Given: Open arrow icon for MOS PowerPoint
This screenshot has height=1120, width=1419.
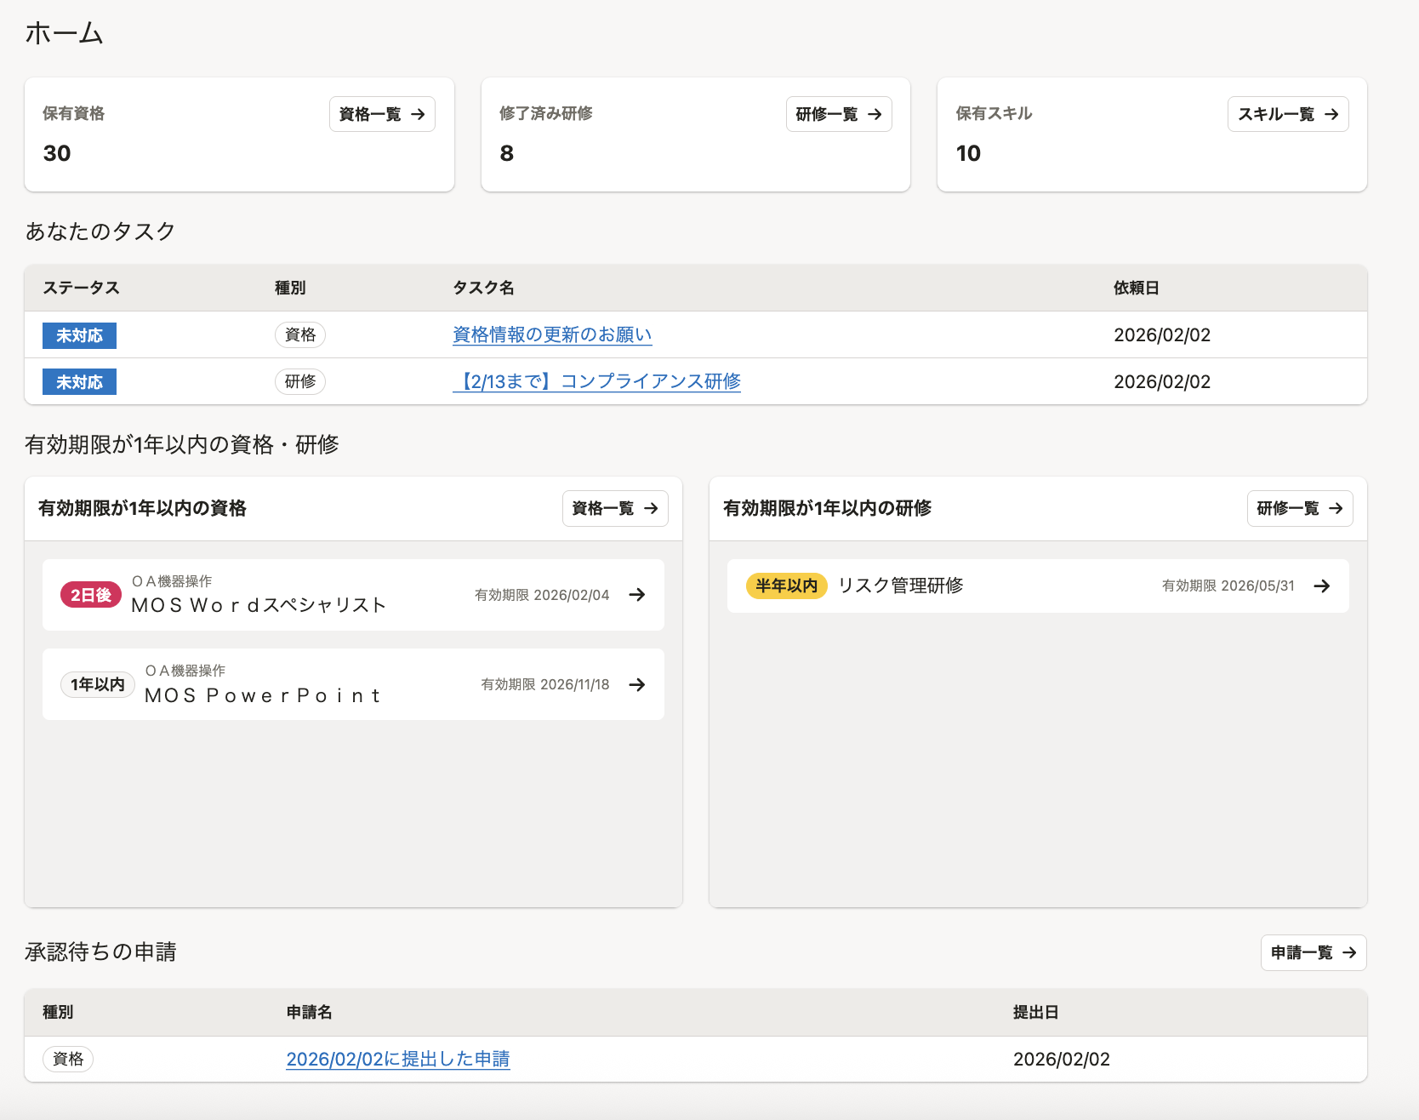Looking at the screenshot, I should (x=636, y=684).
